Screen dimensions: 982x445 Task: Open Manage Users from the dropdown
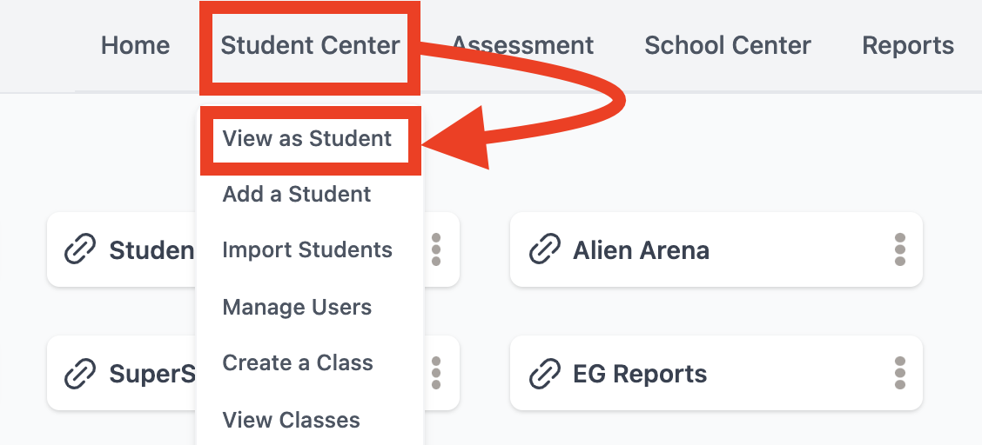(297, 307)
